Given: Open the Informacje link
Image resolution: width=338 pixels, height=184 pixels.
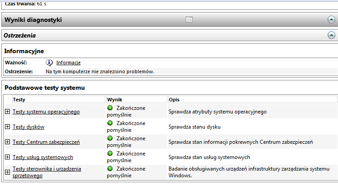Looking at the screenshot, I should [68, 63].
